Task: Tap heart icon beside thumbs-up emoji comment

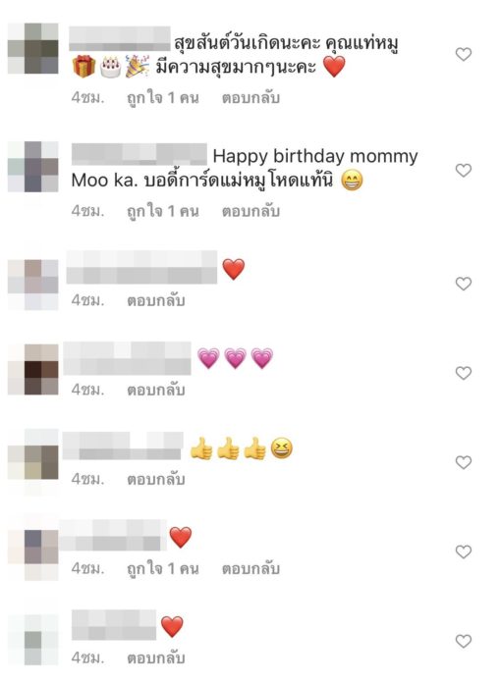Action: pos(463,462)
